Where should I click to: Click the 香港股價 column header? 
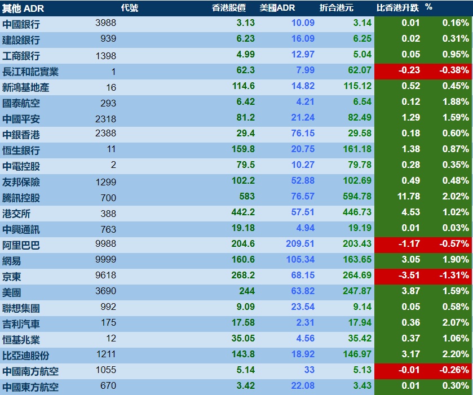[229, 8]
